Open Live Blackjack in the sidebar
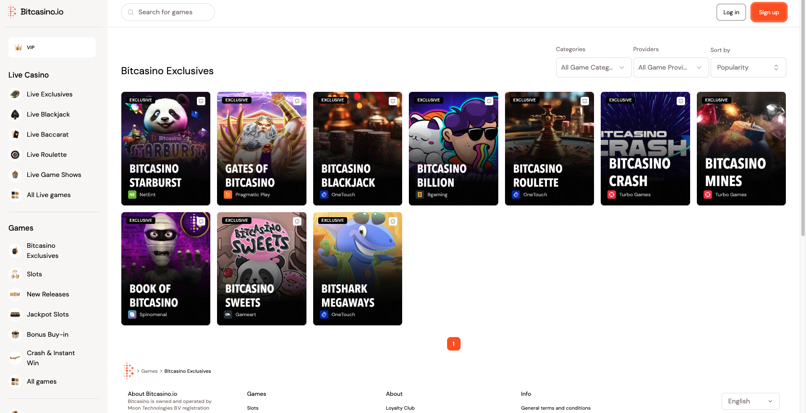The image size is (806, 413). point(48,114)
